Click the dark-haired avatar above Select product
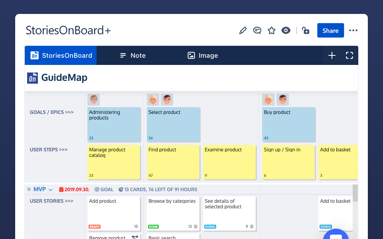 167,100
